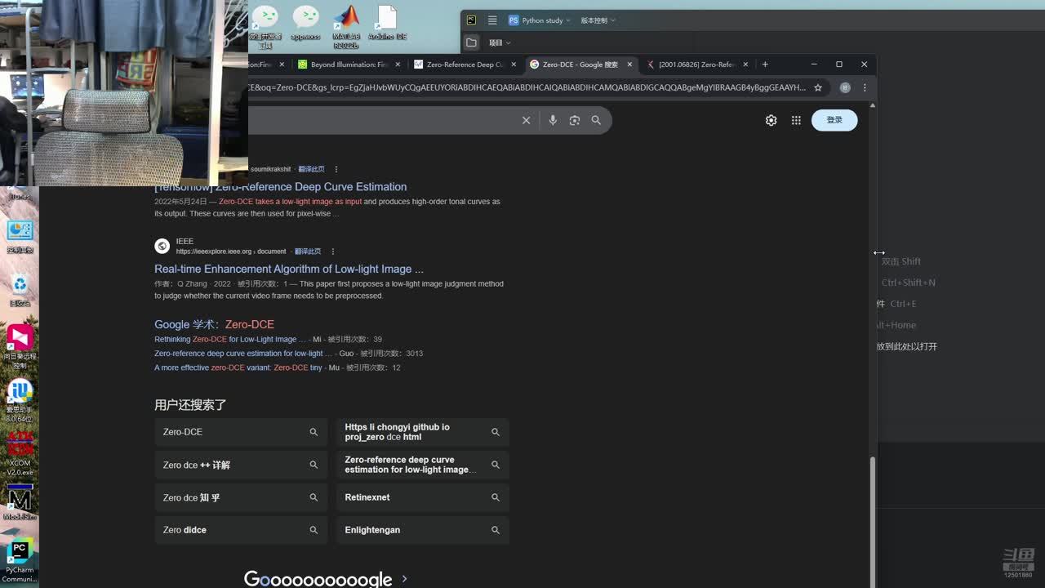
Task: Search related term Zero dce 知乎
Action: [x=241, y=497]
